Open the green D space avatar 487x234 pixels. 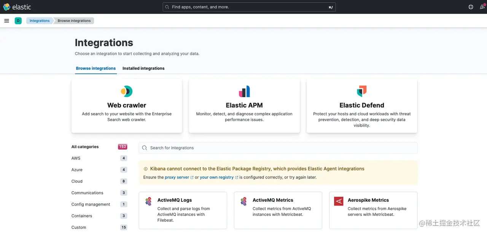[18, 21]
